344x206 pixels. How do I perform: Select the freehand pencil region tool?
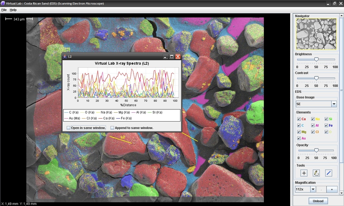click(316, 173)
